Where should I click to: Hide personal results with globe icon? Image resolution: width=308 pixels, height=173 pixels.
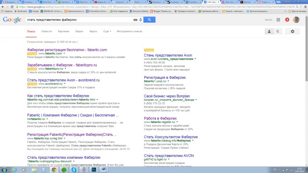pyautogui.click(x=278, y=32)
